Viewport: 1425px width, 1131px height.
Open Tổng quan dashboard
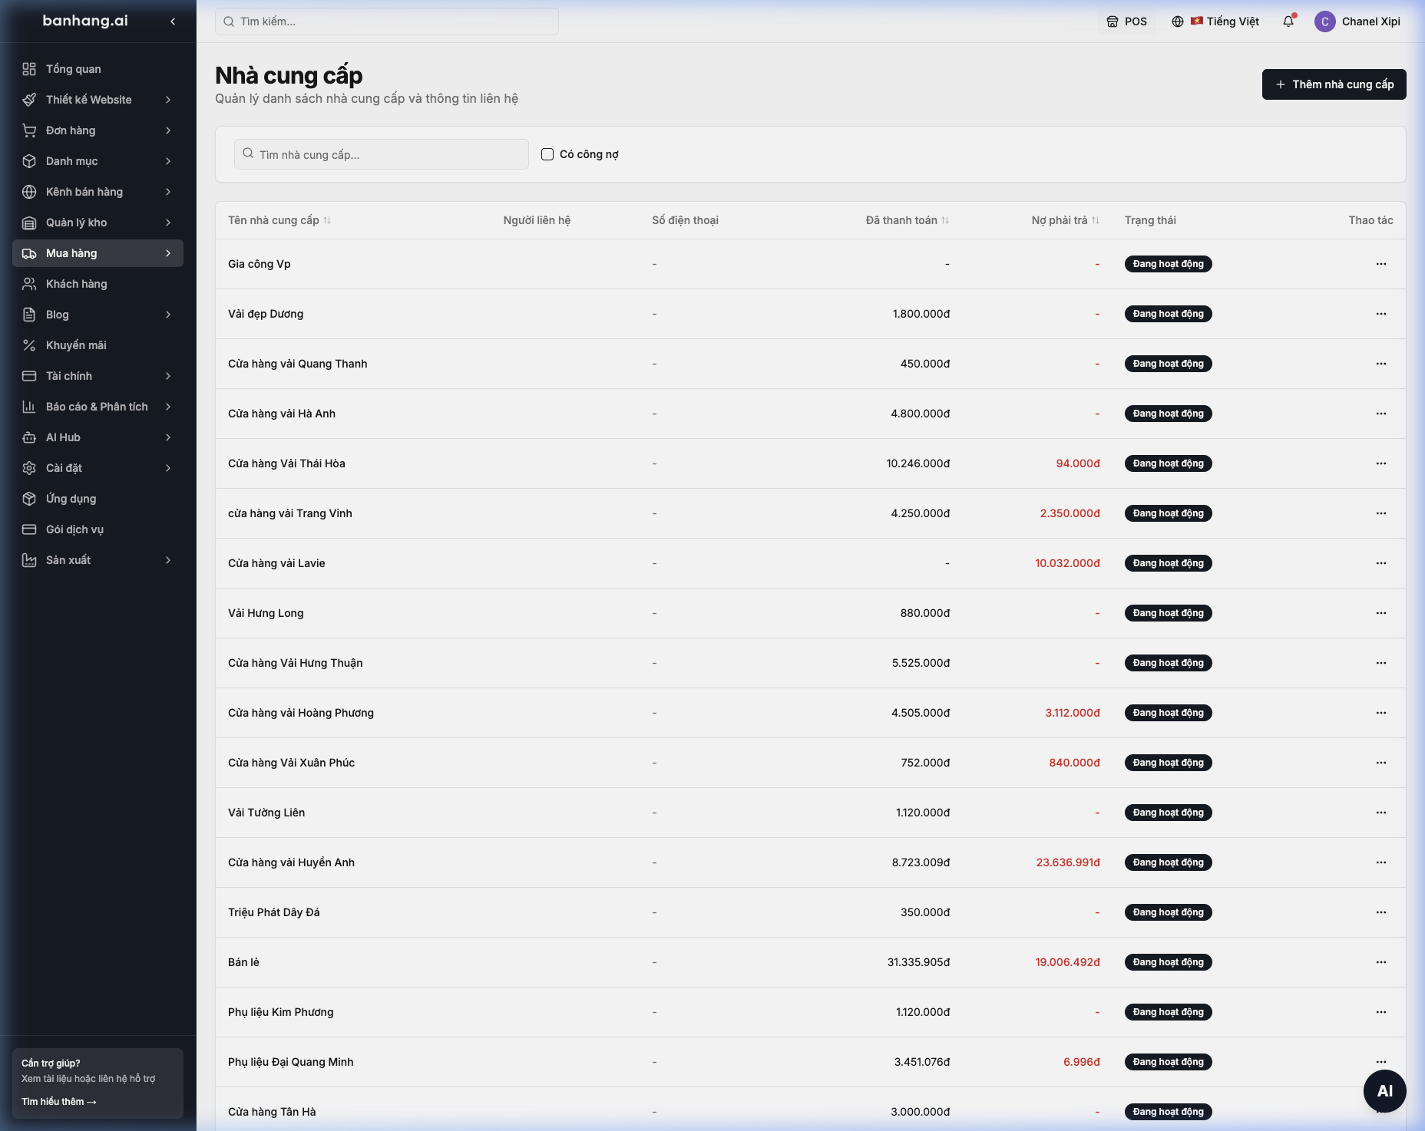point(98,69)
